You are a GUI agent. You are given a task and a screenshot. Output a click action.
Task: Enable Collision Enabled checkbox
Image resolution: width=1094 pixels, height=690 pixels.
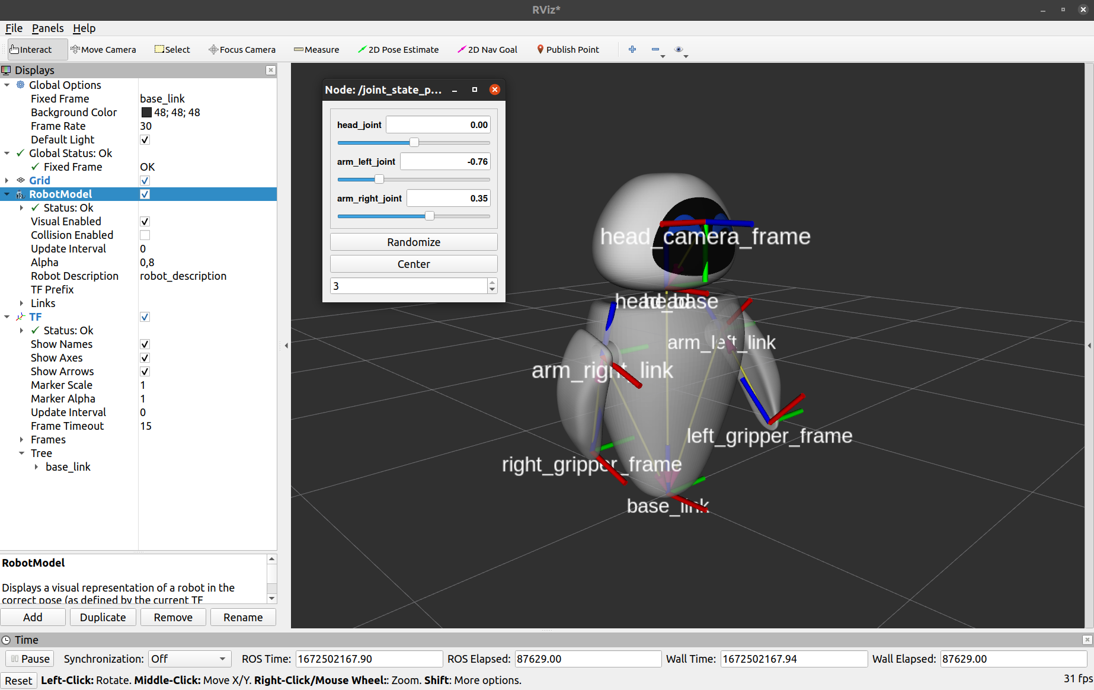tap(145, 235)
